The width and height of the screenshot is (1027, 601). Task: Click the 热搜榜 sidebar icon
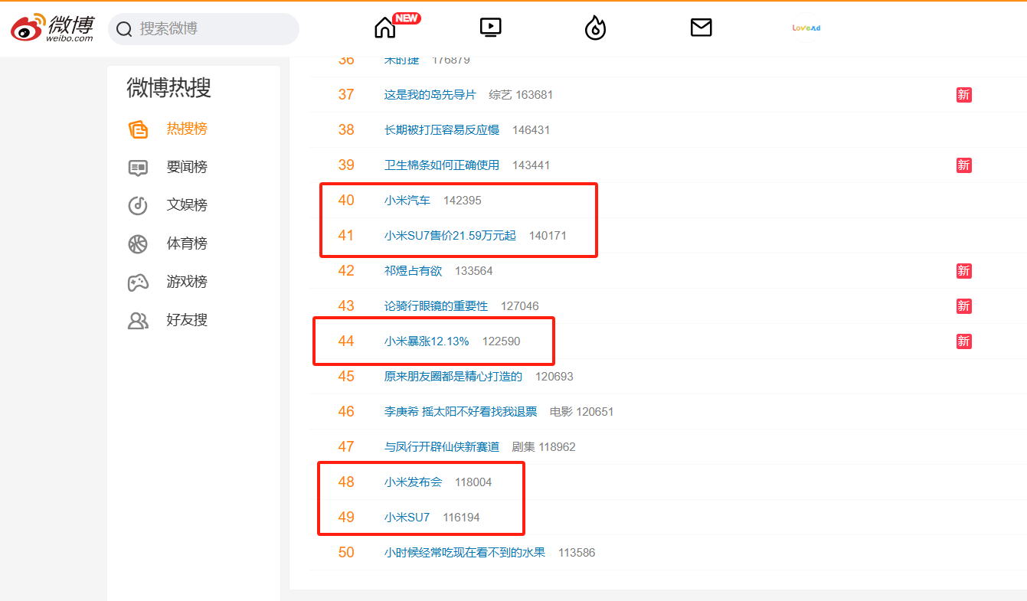pyautogui.click(x=138, y=129)
